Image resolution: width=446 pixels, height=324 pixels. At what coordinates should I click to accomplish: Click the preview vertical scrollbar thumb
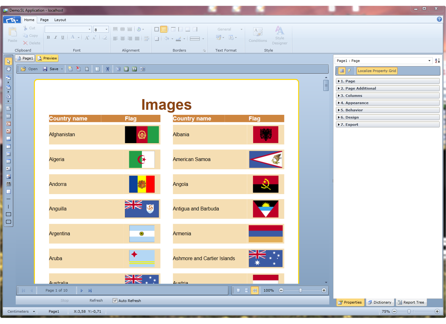point(326,85)
